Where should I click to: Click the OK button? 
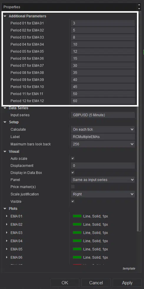click(65, 283)
